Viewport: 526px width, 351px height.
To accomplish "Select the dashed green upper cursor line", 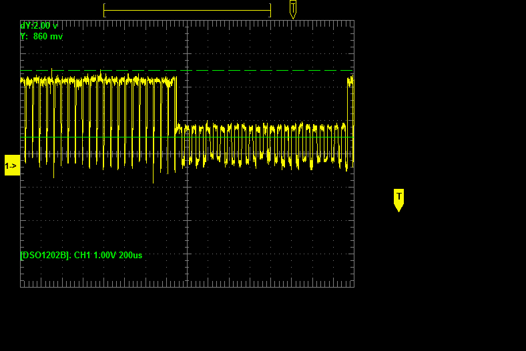I will tap(187, 71).
